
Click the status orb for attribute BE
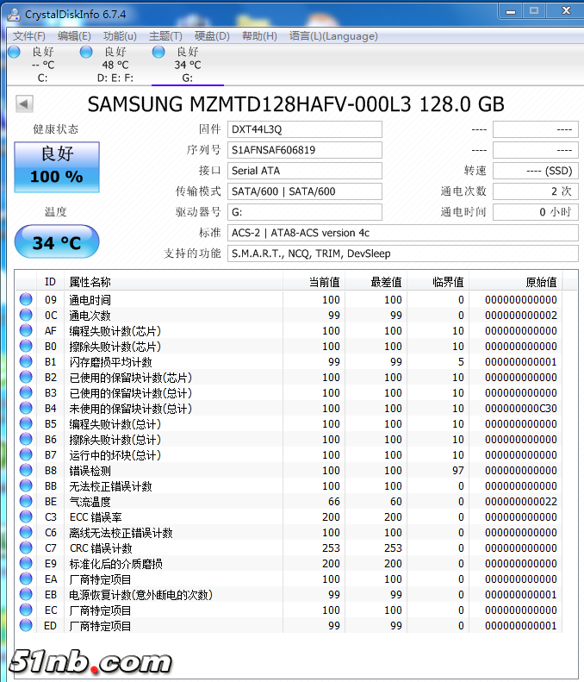click(26, 502)
